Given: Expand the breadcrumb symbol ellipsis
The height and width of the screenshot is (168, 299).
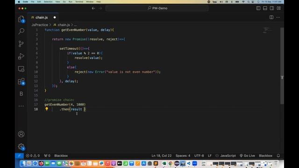Looking at the screenshot, I should pos(75,25).
